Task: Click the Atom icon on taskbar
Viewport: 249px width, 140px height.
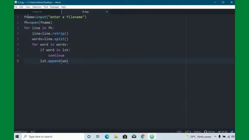Action: pos(152,136)
